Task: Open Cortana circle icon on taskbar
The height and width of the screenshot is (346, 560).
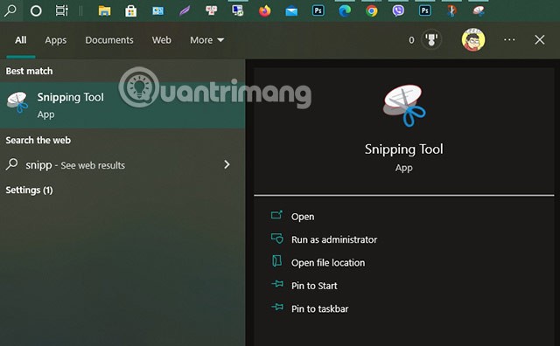Action: coord(36,11)
